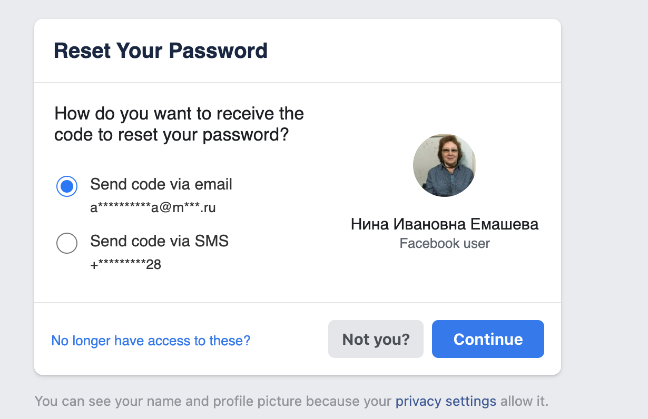Click the "Send code via email" label text

coord(161,184)
